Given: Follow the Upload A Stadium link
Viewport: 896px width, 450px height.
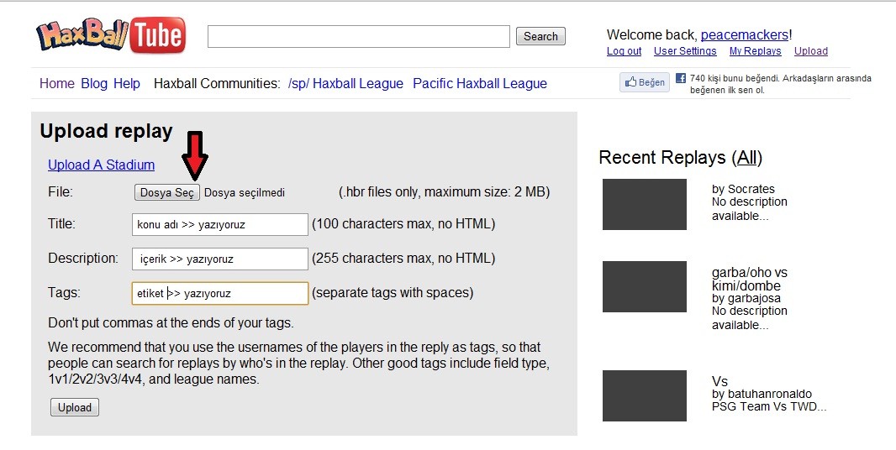Looking at the screenshot, I should 101,165.
